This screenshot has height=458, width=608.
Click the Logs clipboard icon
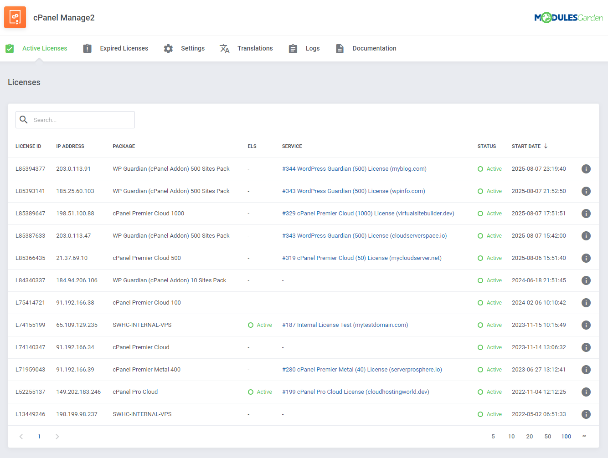tap(293, 48)
